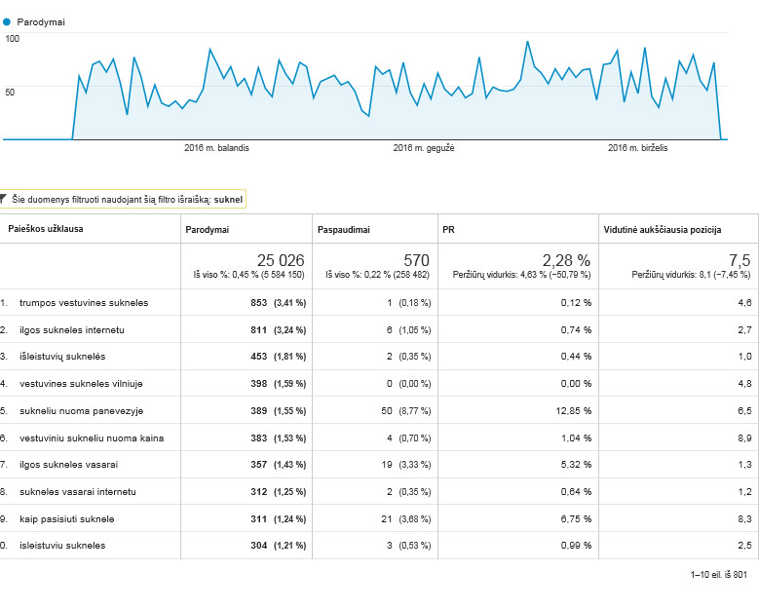
Task: Click impressions cell 811 (3,24 %)
Action: pyautogui.click(x=279, y=329)
